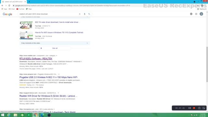This screenshot has height=117, width=208.
Task: Open the Chrome profile icon in toolbar
Action: click(202, 6)
